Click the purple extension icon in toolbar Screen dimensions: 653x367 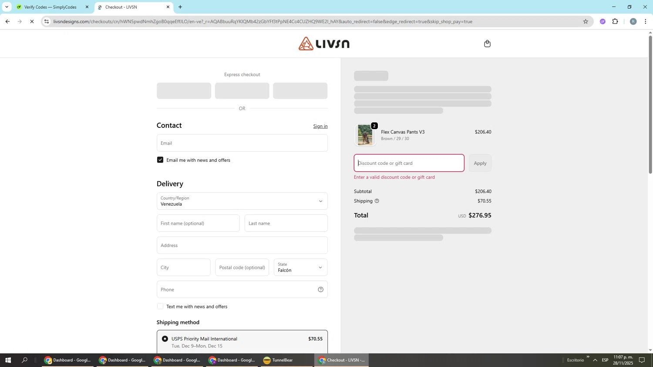pyautogui.click(x=603, y=21)
